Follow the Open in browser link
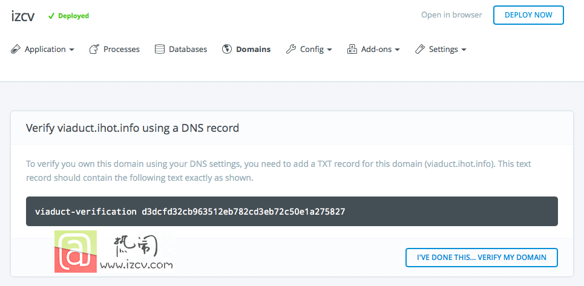Viewport: 584px width, 286px height. [451, 15]
